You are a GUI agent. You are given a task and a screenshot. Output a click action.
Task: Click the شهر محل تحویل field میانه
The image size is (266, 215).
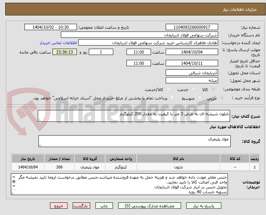point(192,80)
